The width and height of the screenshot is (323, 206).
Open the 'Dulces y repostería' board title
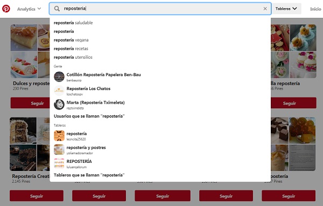(31, 84)
